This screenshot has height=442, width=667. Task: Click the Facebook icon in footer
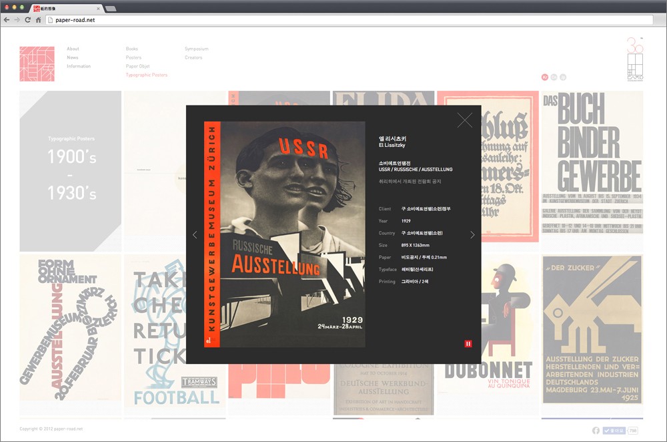click(596, 431)
